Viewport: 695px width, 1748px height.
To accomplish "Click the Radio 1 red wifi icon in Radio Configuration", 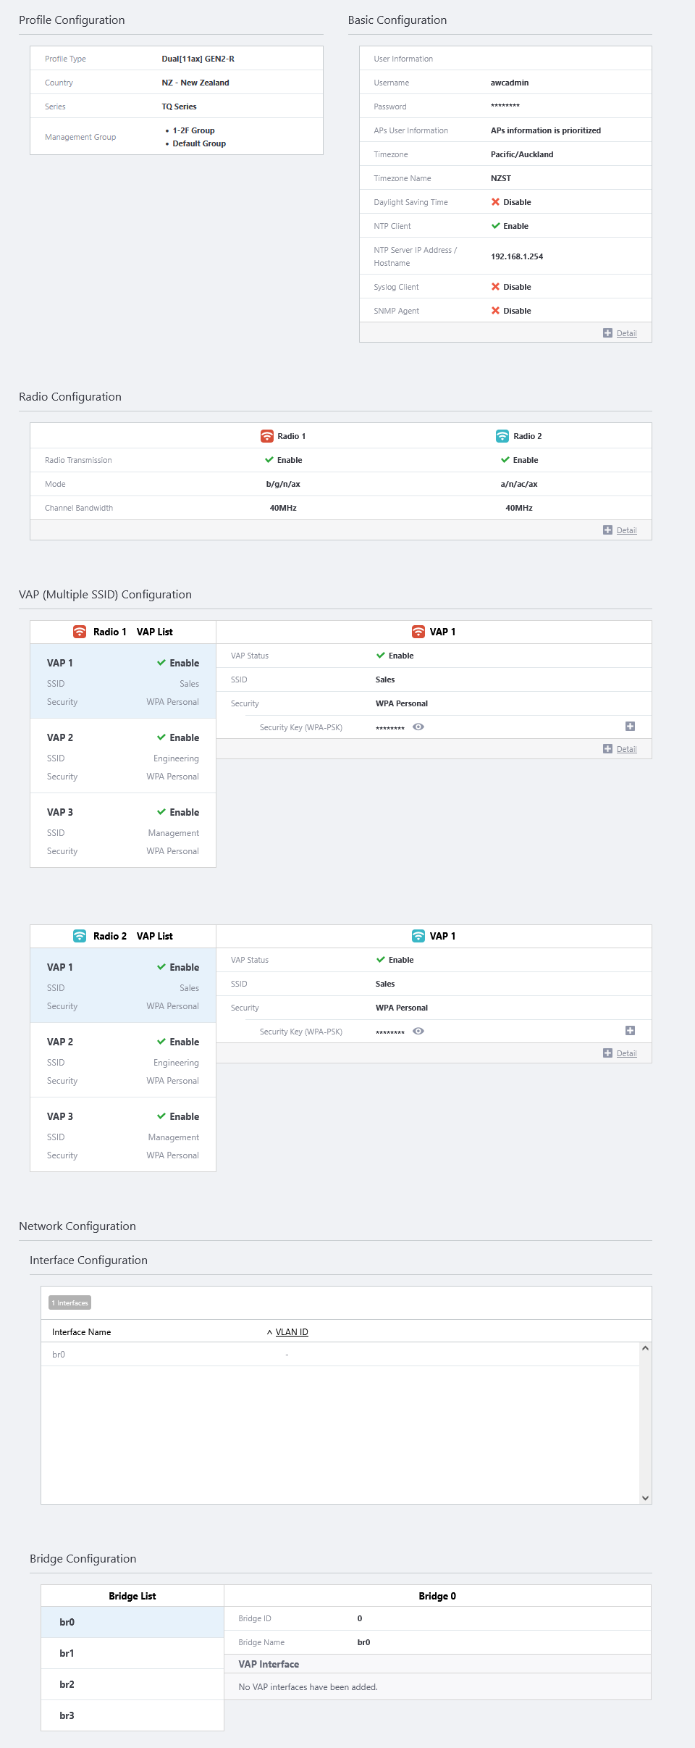I will (x=267, y=436).
